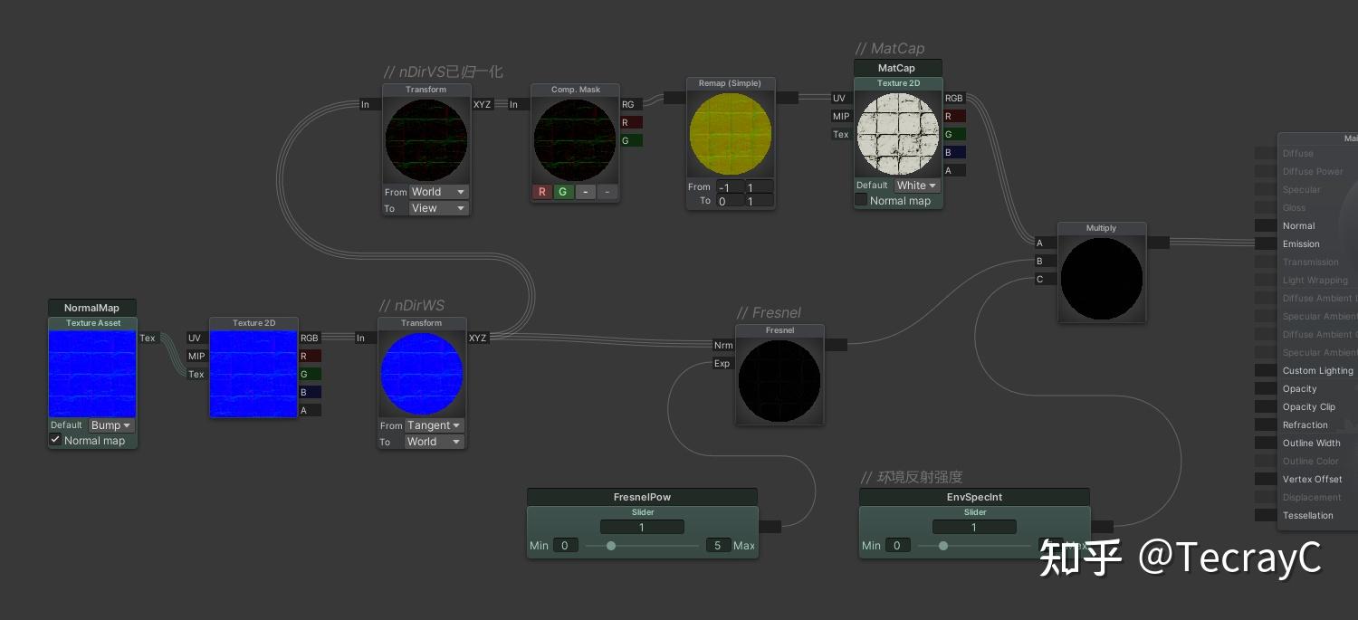This screenshot has width=1358, height=620.
Task: Open the From World dropdown on the Transform node
Action: 438,192
